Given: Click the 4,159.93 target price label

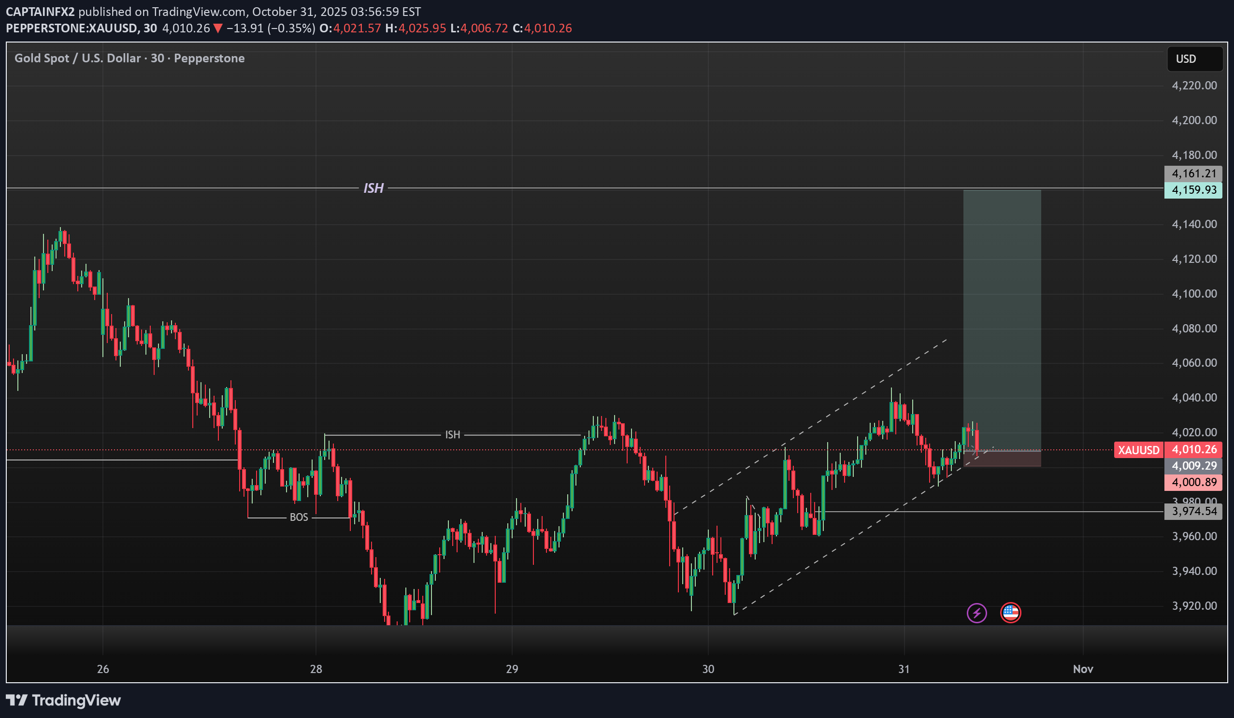Looking at the screenshot, I should tap(1193, 190).
